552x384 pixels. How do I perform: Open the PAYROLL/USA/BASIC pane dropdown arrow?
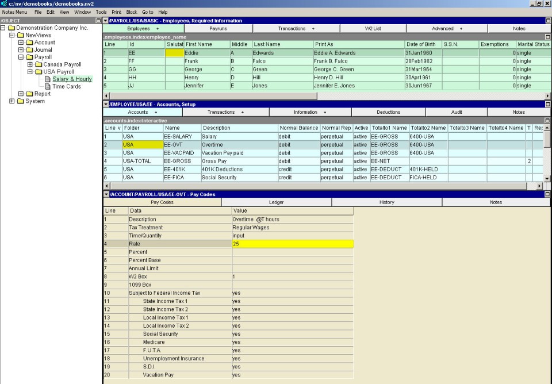[x=105, y=21]
